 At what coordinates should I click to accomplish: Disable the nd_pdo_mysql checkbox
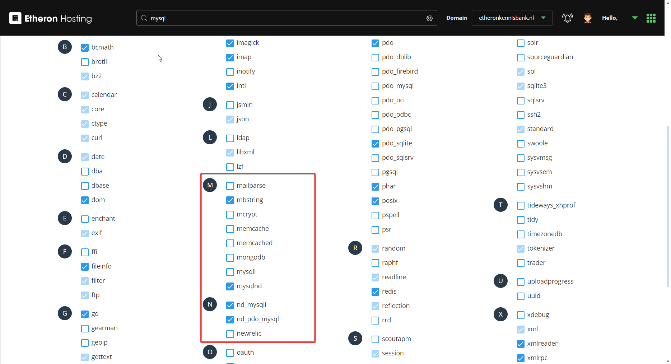[230, 319]
